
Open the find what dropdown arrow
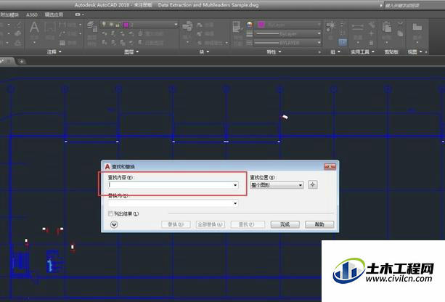coord(235,185)
